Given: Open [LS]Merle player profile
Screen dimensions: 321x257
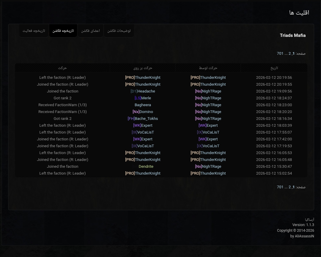Looking at the screenshot, I should [143, 98].
